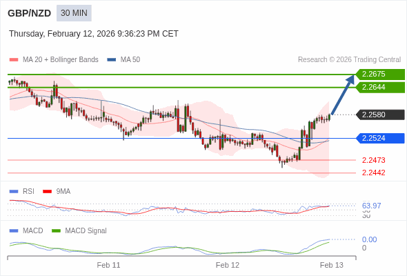The image size is (407, 276).
Task: Click the 2.2524 pivot price tag
Action: (x=380, y=138)
